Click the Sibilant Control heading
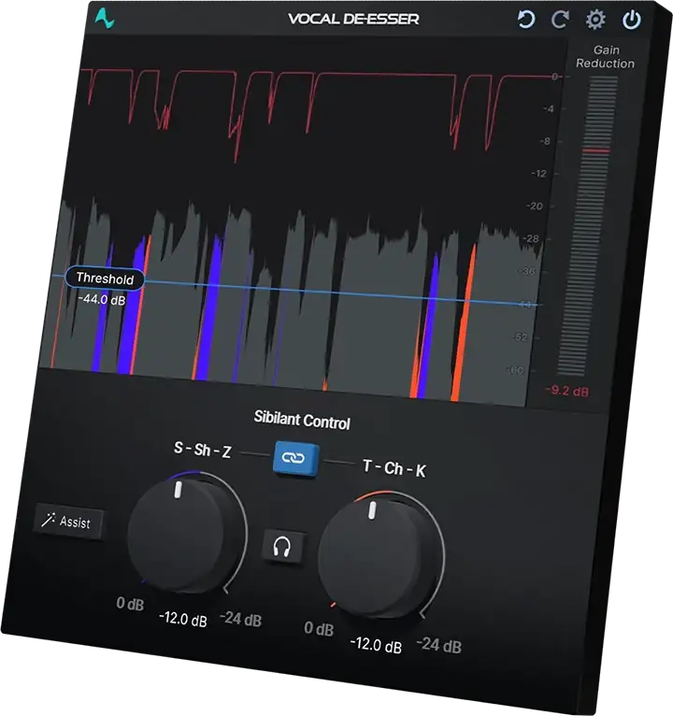 [302, 420]
